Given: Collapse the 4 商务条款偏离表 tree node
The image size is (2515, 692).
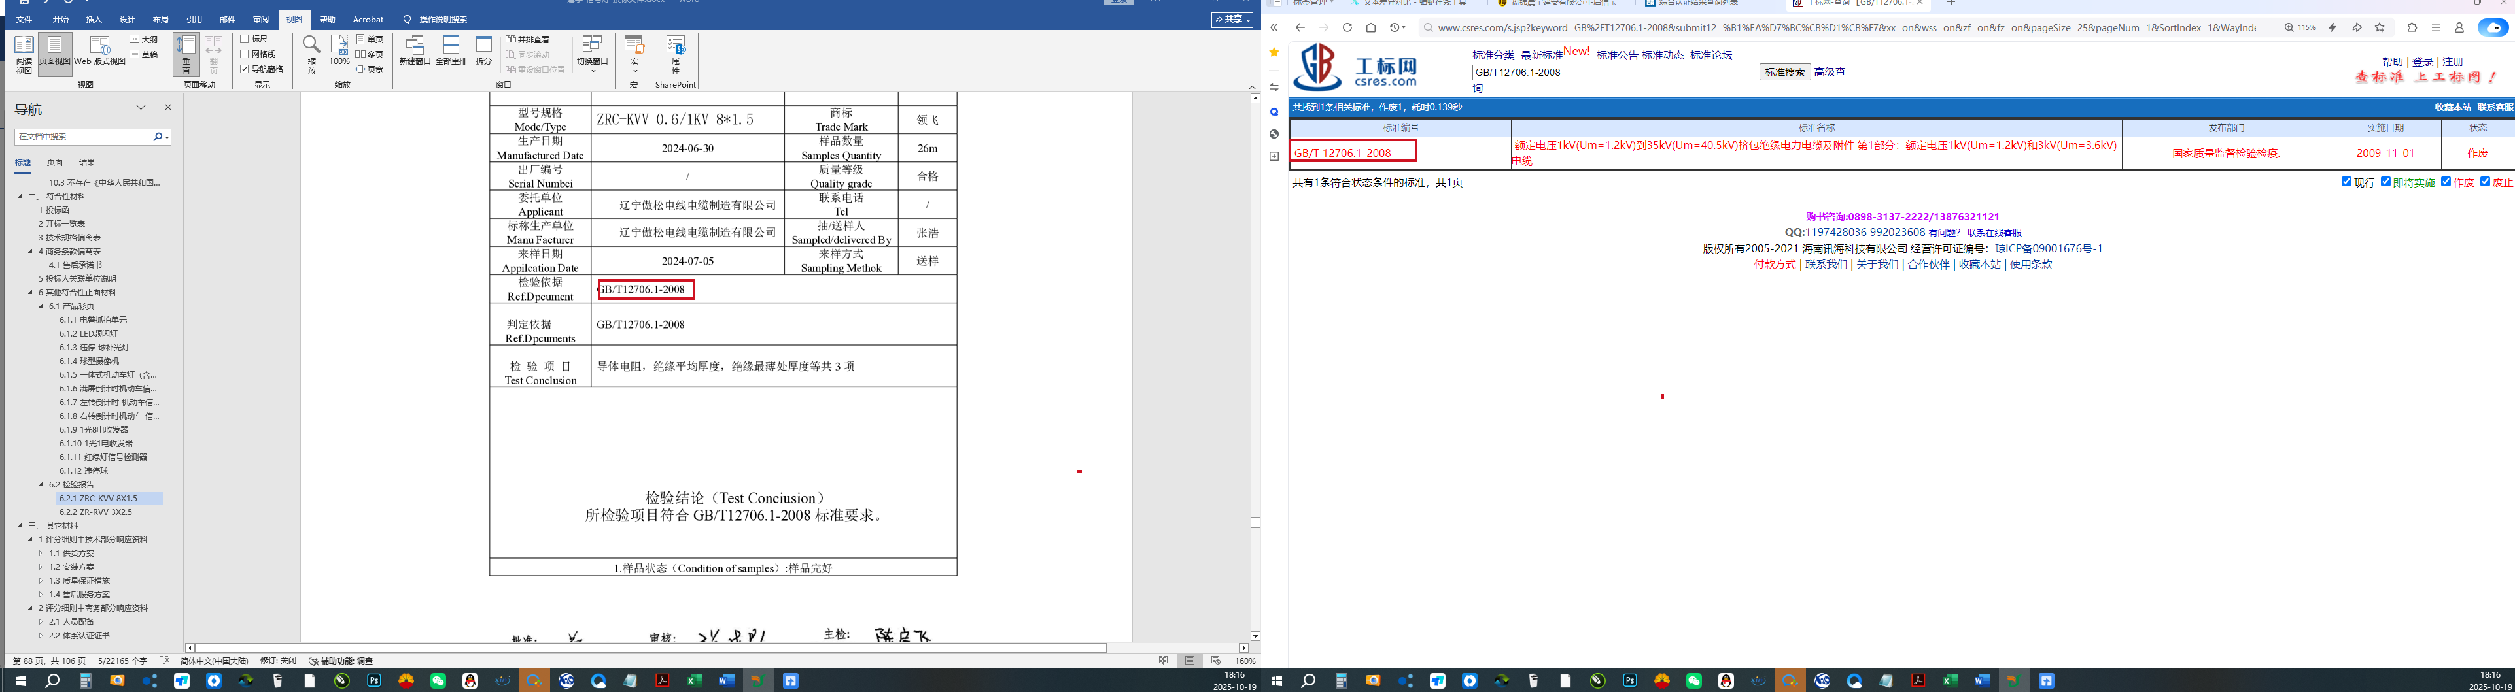Looking at the screenshot, I should [x=30, y=252].
